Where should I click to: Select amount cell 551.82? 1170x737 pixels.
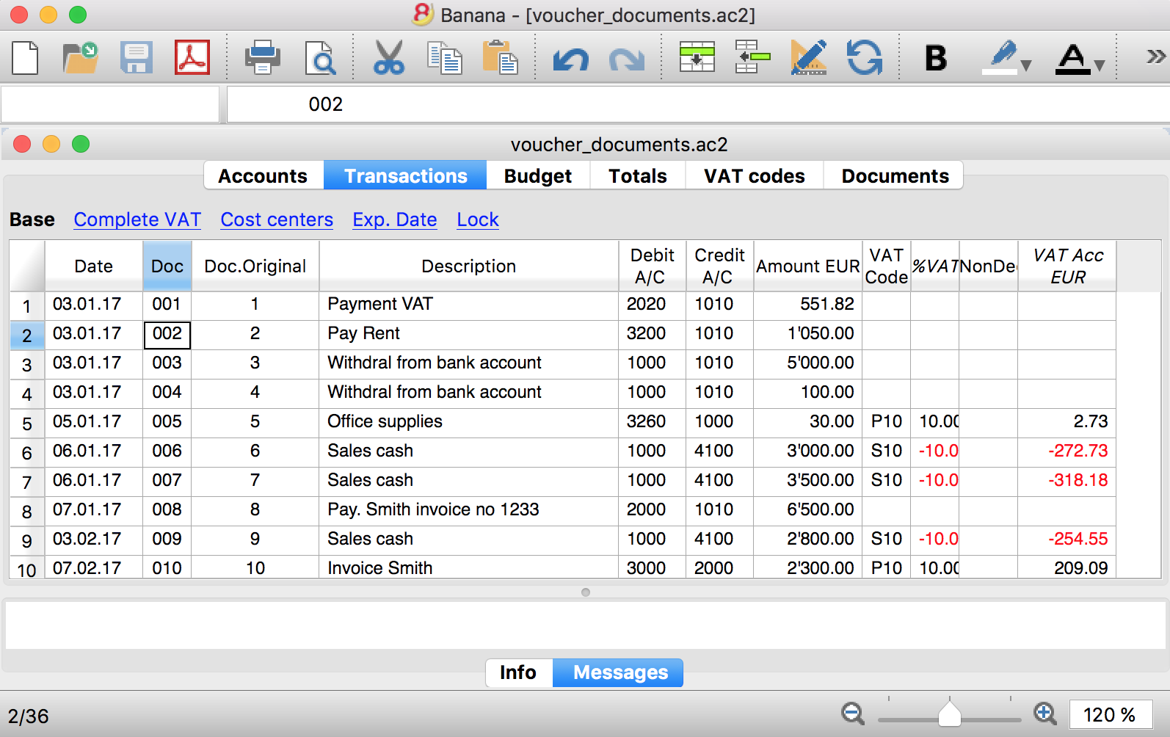click(807, 305)
